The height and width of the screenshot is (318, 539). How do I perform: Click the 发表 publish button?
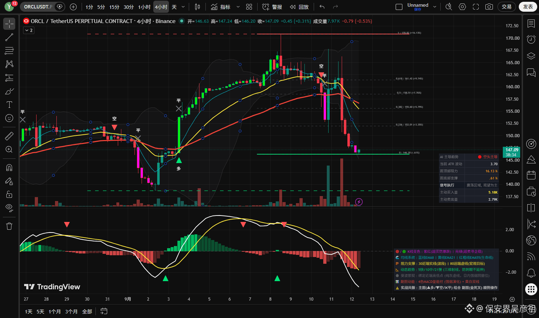(x=528, y=7)
